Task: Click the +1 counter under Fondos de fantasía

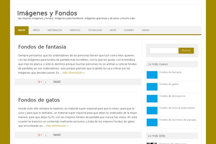Action: pos(46,82)
